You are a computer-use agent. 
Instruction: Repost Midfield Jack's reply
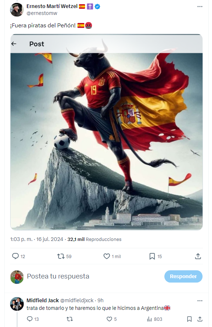[x=69, y=319]
